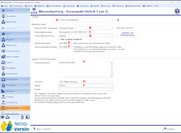This screenshot has width=181, height=133.
Task: Click into the Verwendungszweck text area
Action: click(85, 69)
